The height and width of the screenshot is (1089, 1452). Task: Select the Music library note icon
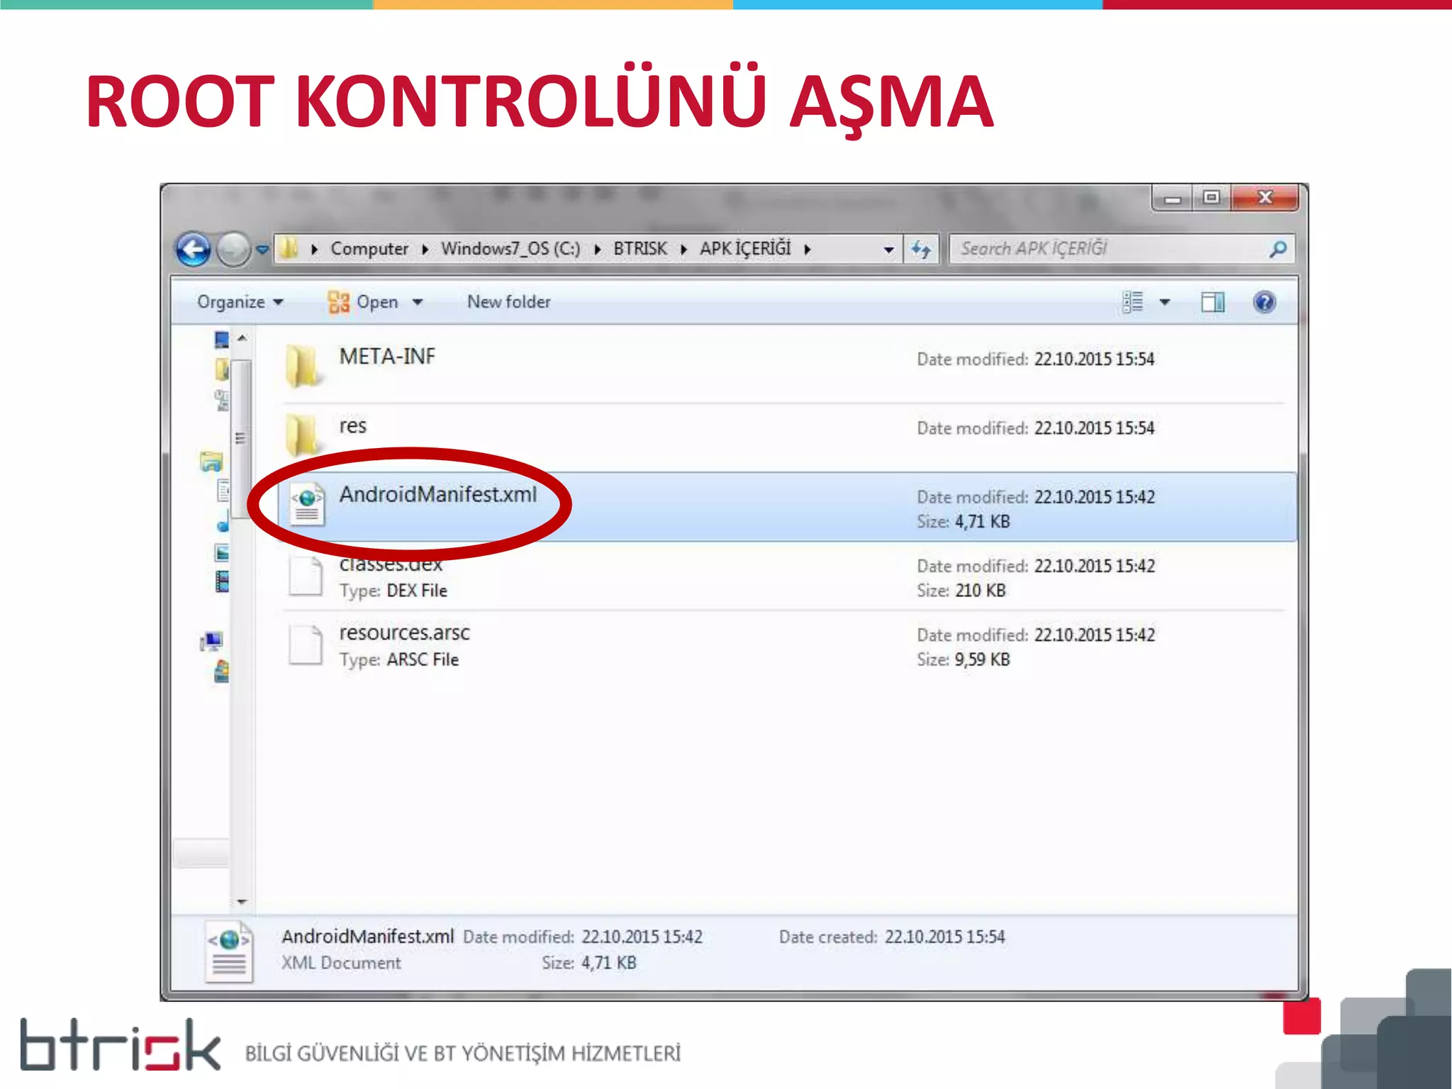(x=223, y=523)
